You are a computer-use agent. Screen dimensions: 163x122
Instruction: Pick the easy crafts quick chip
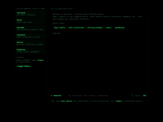click(x=59, y=28)
